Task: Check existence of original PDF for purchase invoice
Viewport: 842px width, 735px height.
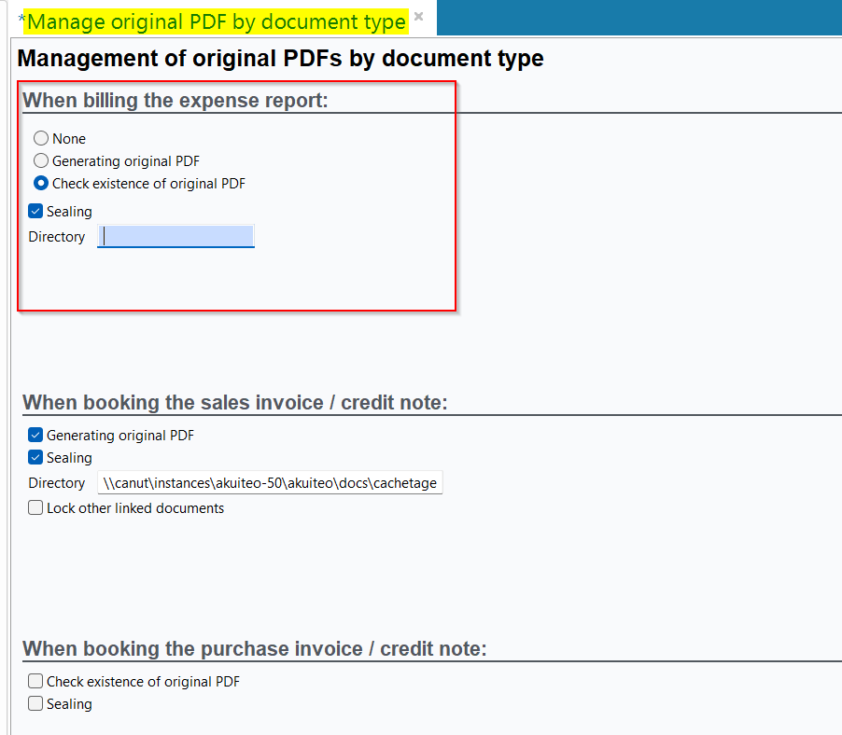Action: tap(35, 682)
